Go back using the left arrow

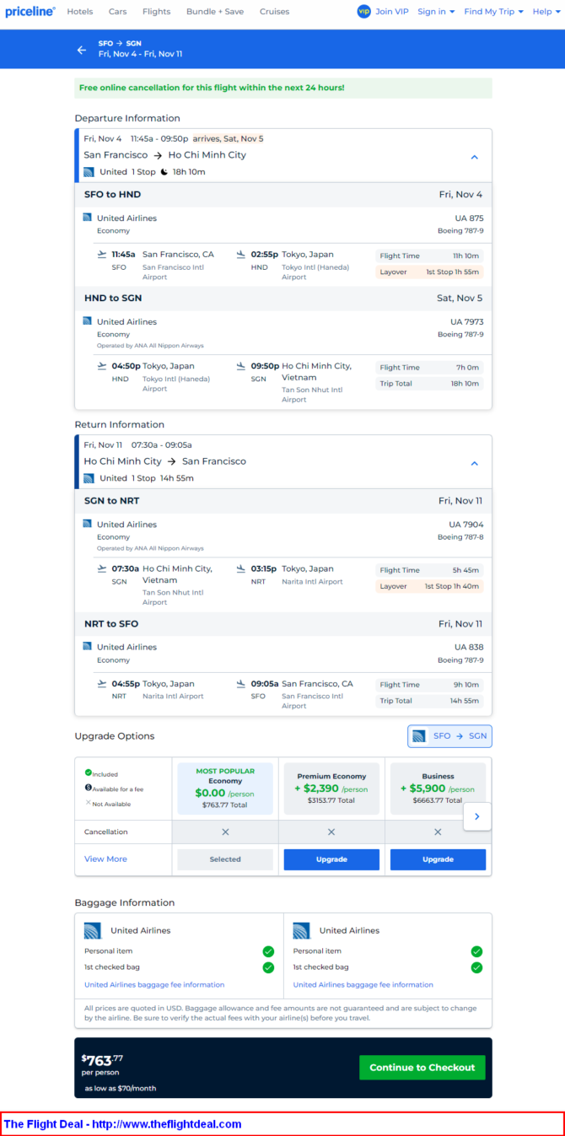coord(82,50)
